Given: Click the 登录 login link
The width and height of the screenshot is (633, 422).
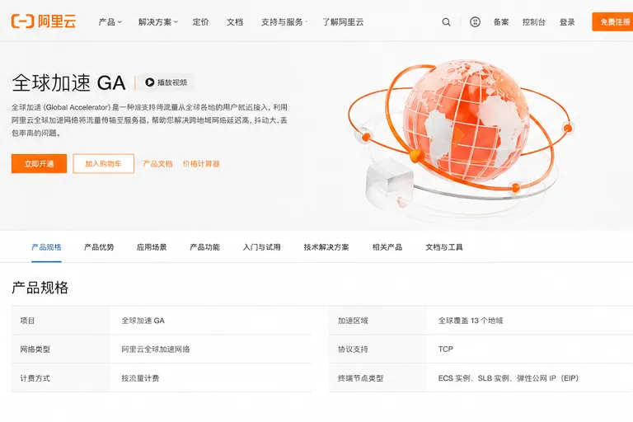Looking at the screenshot, I should [567, 22].
